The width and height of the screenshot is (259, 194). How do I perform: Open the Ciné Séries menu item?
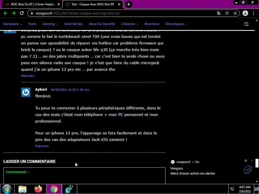[x=73, y=24]
